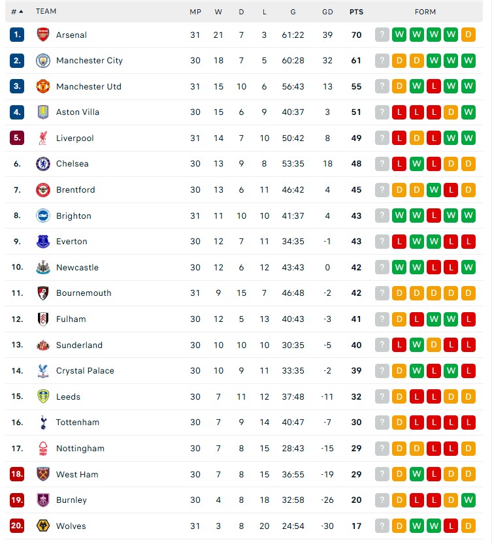Click the FORM column header
The width and height of the screenshot is (492, 544).
tap(425, 11)
